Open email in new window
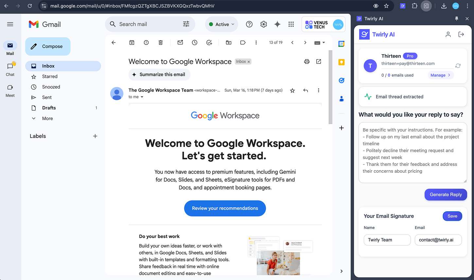Screen dimensions: 474x280 point(319,61)
